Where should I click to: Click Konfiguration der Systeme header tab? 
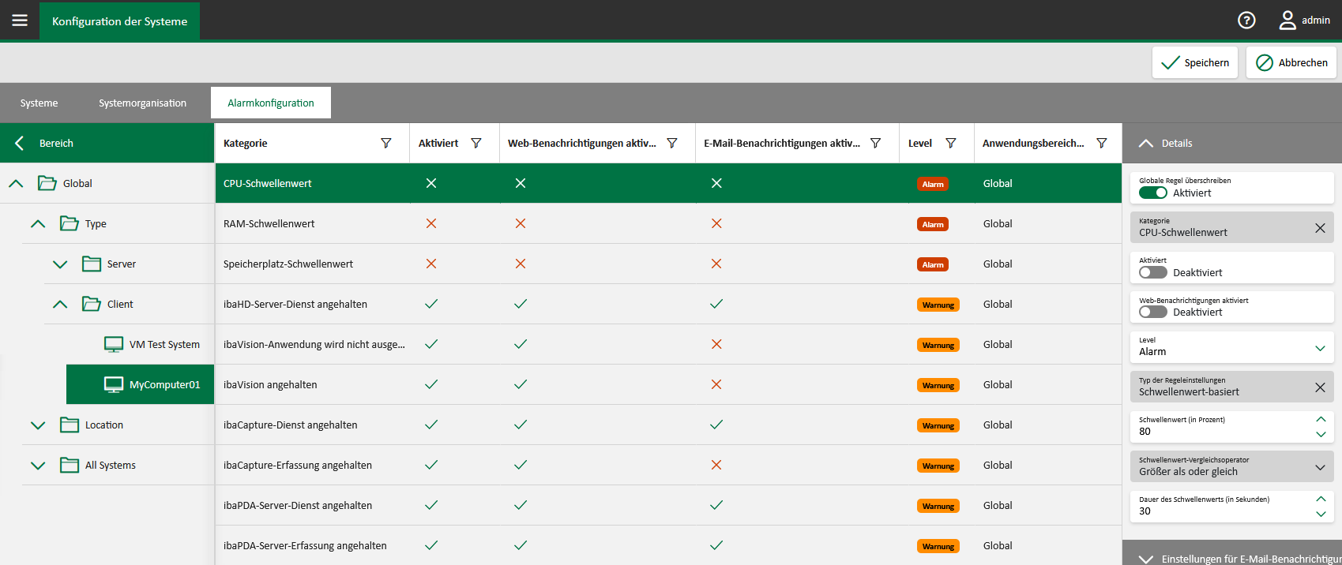click(120, 21)
